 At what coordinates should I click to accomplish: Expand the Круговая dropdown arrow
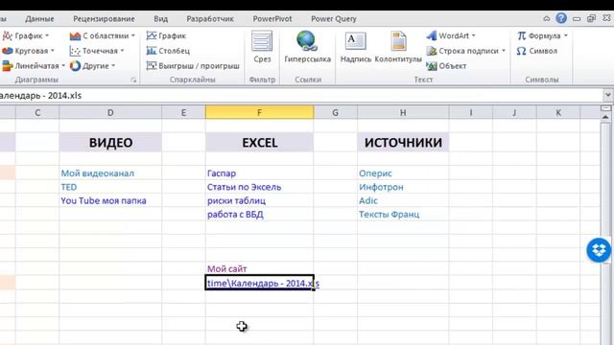tap(53, 51)
